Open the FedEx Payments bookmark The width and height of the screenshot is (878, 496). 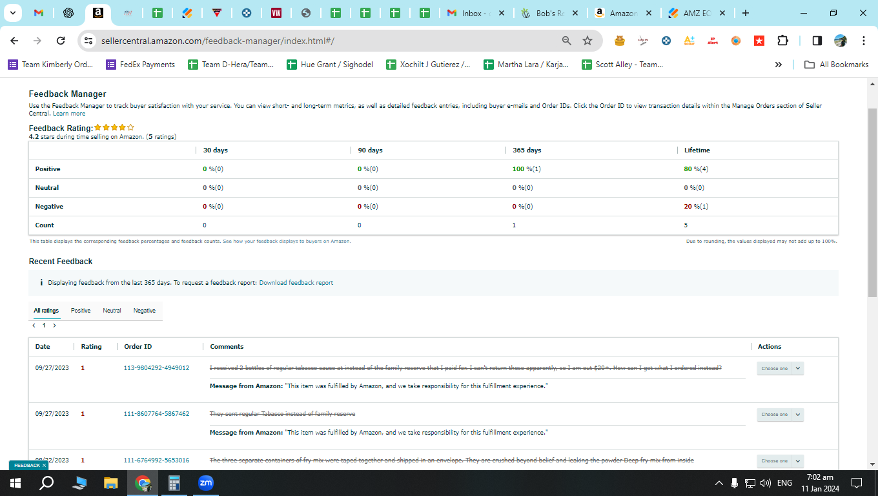click(x=140, y=65)
